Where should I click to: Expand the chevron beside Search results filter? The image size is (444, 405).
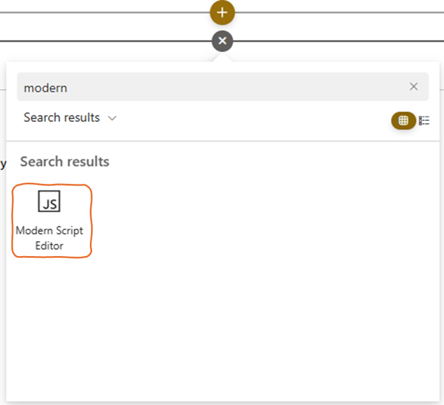pyautogui.click(x=112, y=118)
